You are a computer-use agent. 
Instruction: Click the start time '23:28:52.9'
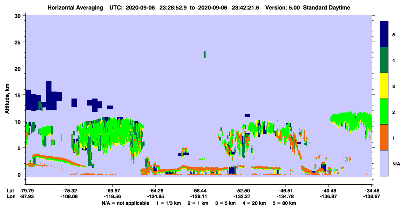pos(174,8)
